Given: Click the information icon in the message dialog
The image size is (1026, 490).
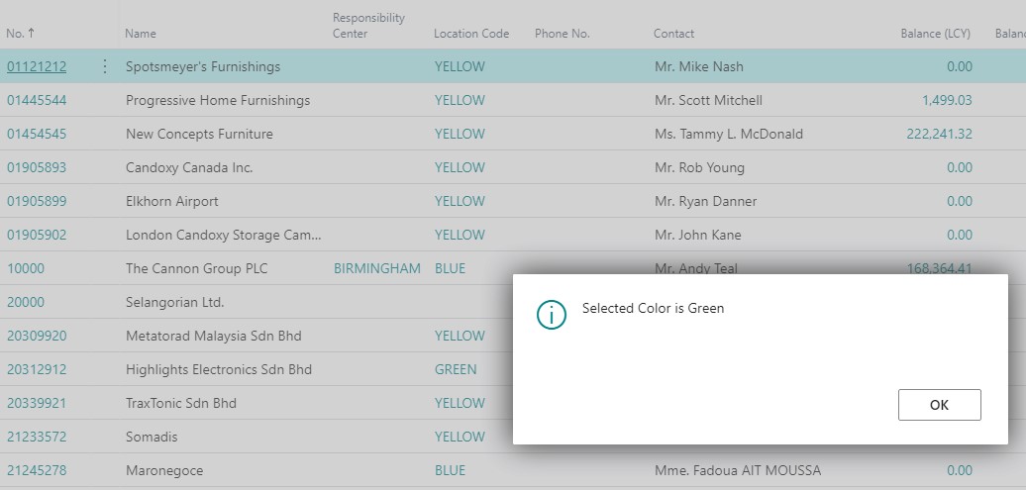Looking at the screenshot, I should pyautogui.click(x=551, y=315).
